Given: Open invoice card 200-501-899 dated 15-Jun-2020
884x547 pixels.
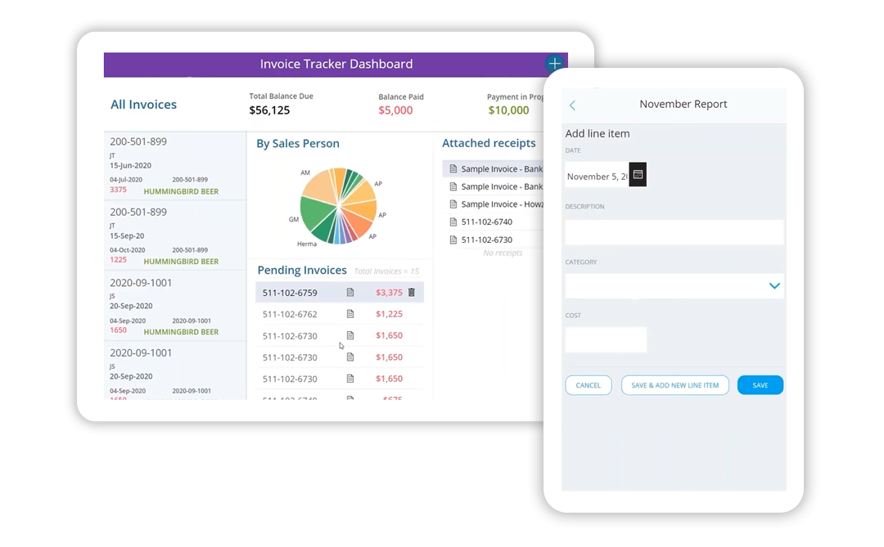Looking at the screenshot, I should coord(175,166).
